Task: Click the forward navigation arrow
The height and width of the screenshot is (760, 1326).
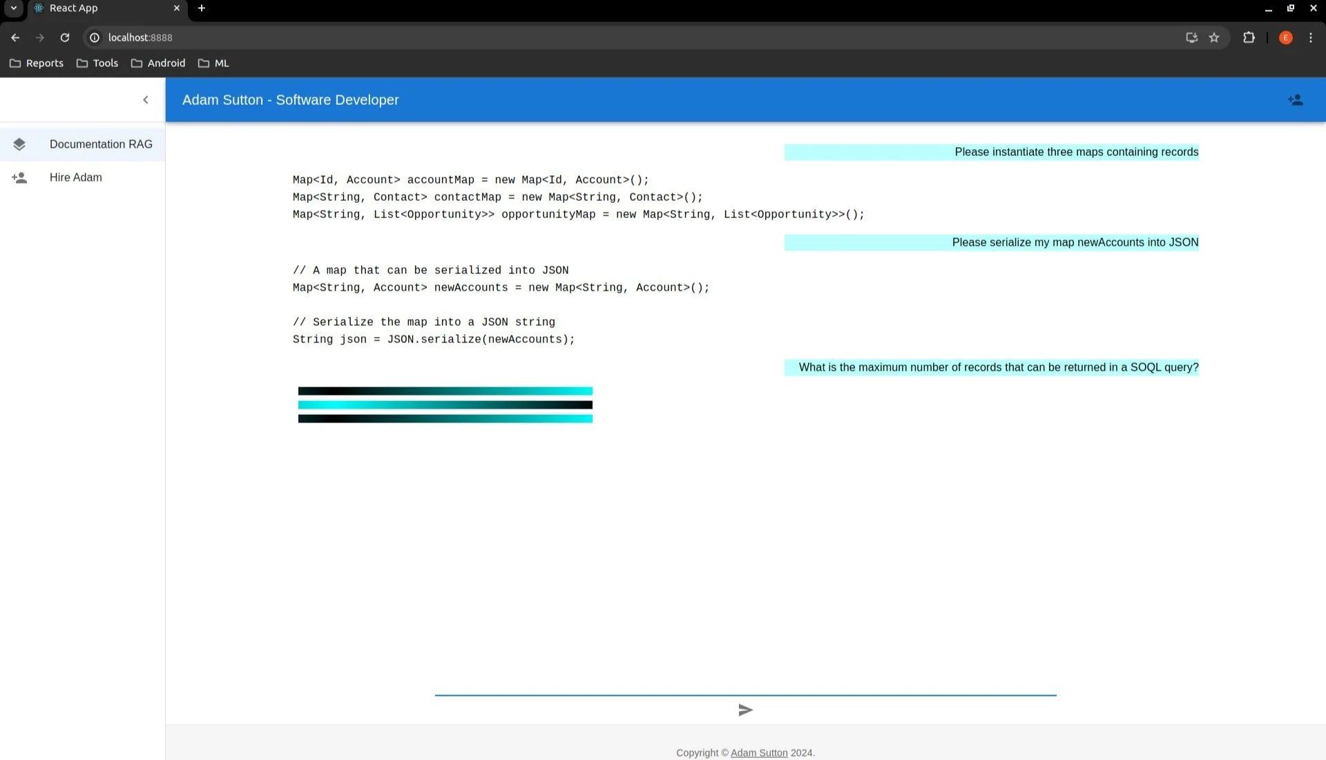Action: click(40, 37)
